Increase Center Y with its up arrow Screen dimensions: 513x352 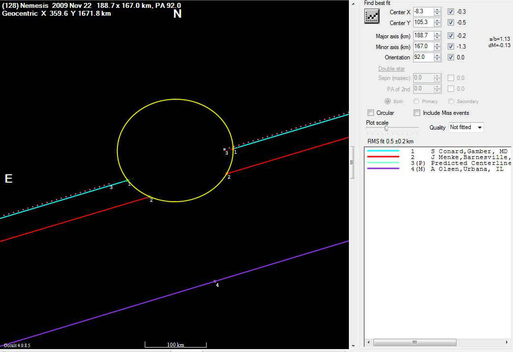(x=437, y=20)
